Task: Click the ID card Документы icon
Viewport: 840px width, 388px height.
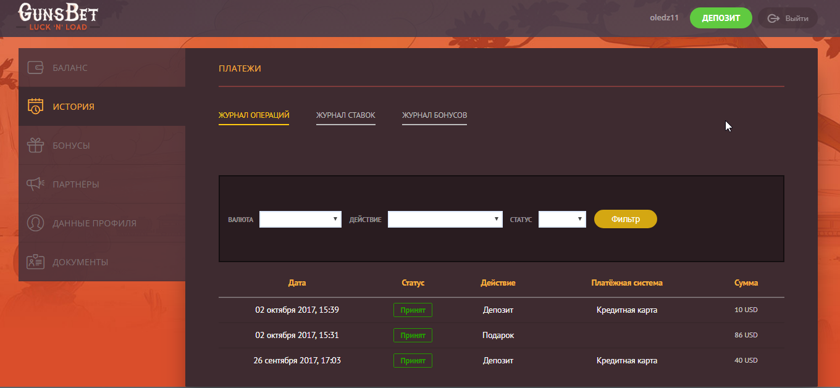Action: coord(35,262)
